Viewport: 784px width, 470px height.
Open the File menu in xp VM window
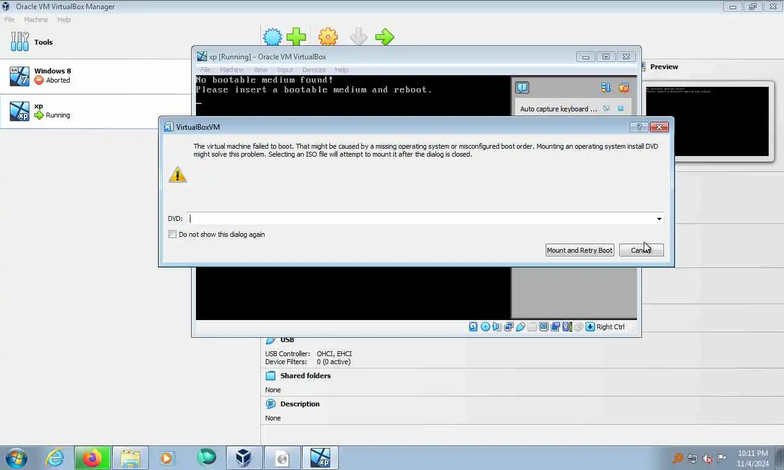click(x=205, y=70)
